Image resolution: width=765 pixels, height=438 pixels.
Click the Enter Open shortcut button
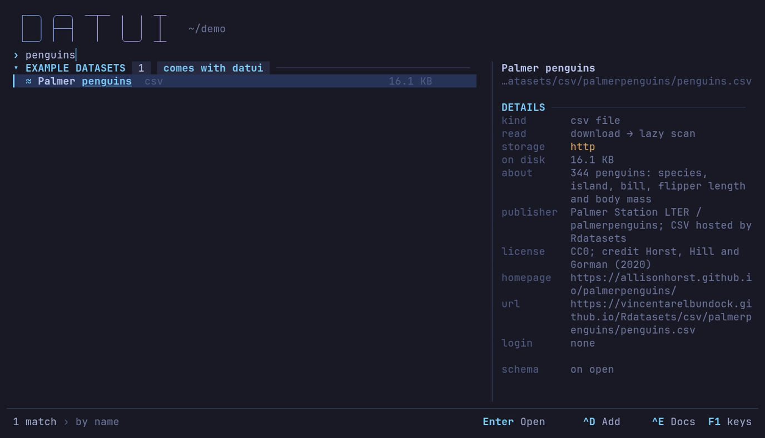click(514, 422)
